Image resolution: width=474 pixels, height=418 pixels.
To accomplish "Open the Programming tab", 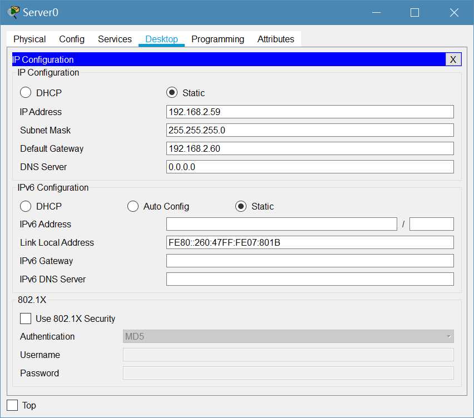I will [218, 39].
